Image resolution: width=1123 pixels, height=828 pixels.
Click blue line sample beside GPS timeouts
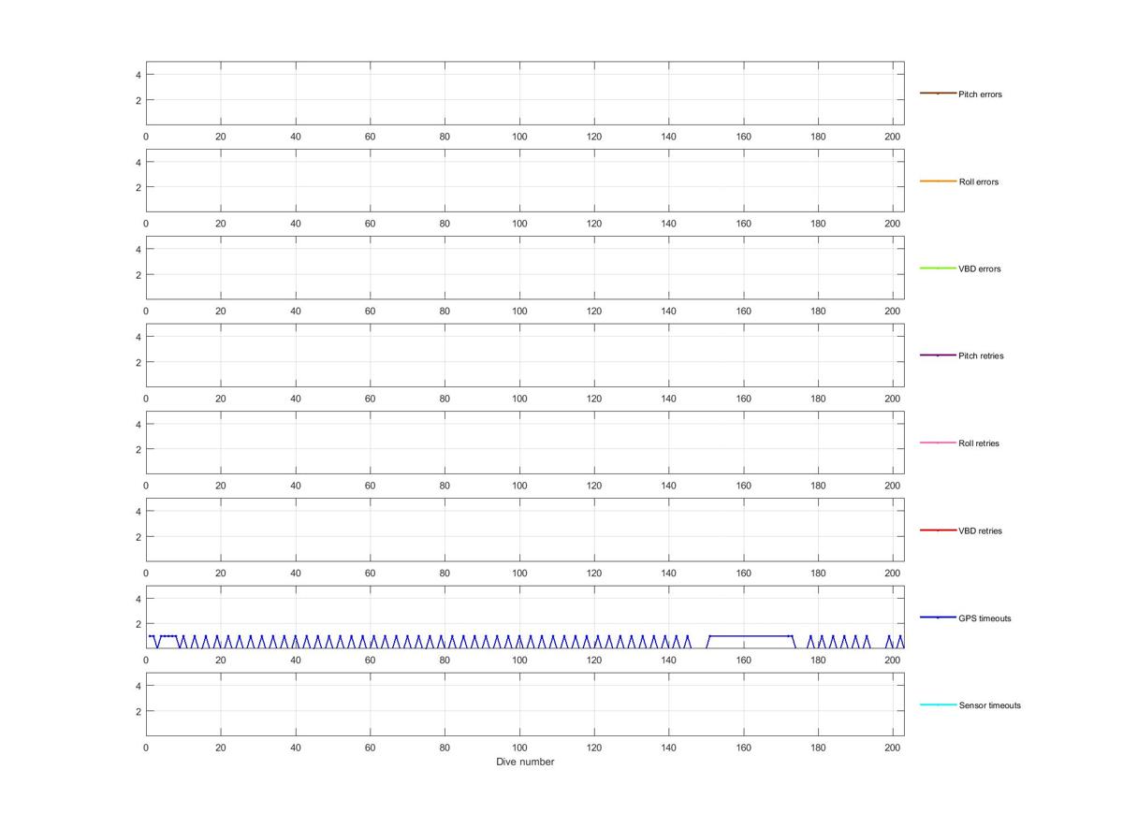[938, 617]
